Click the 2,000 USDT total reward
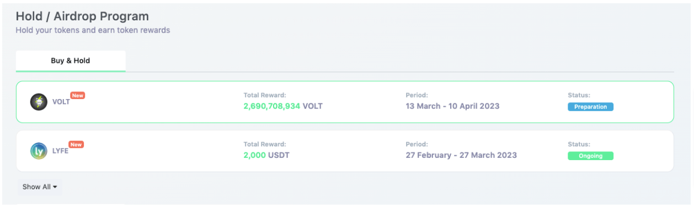This screenshot has width=694, height=208. 266,155
